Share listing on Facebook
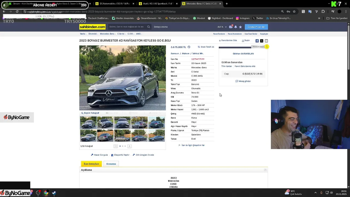The height and width of the screenshot is (197, 350). (257, 41)
